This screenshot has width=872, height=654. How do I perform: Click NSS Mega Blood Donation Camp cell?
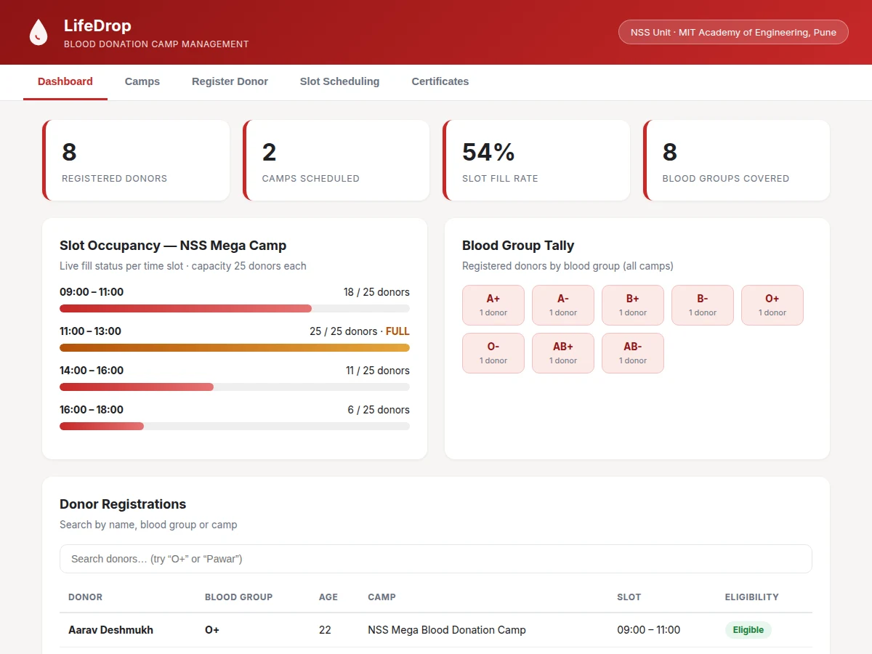[447, 630]
